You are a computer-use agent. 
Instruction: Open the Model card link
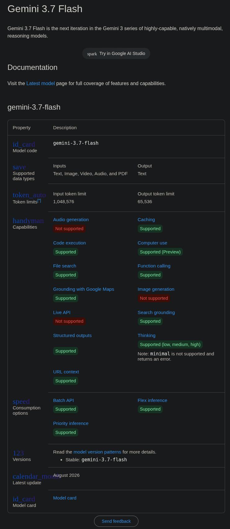click(65, 498)
